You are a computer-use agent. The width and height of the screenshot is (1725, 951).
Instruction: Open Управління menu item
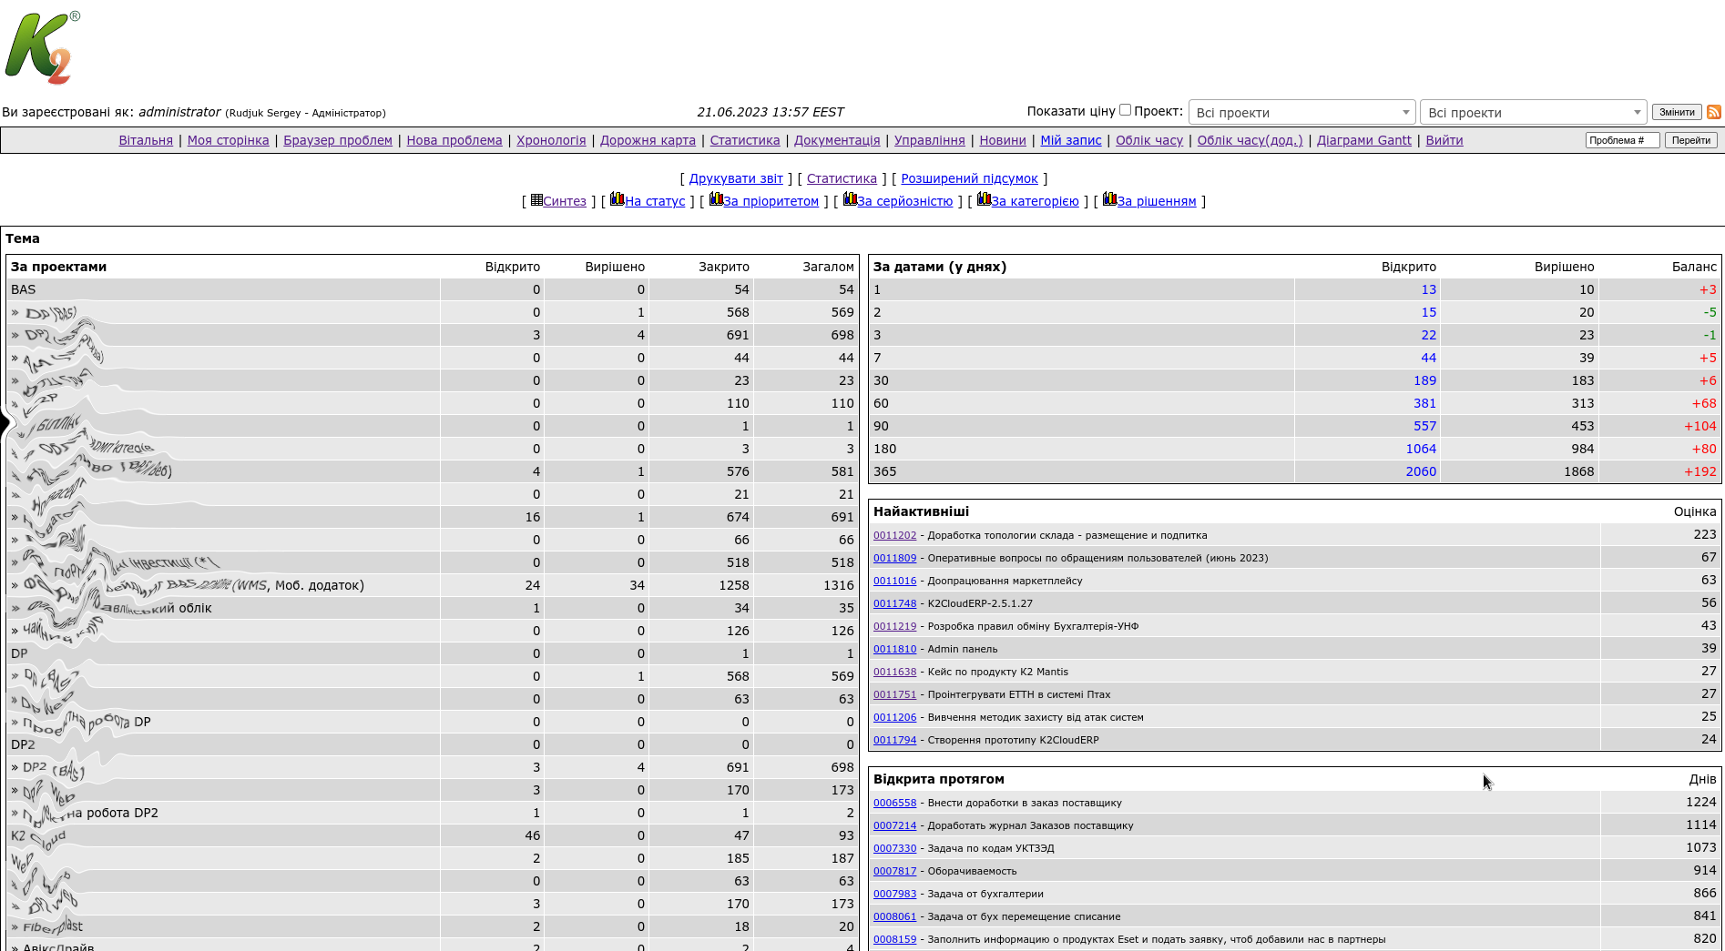click(929, 140)
